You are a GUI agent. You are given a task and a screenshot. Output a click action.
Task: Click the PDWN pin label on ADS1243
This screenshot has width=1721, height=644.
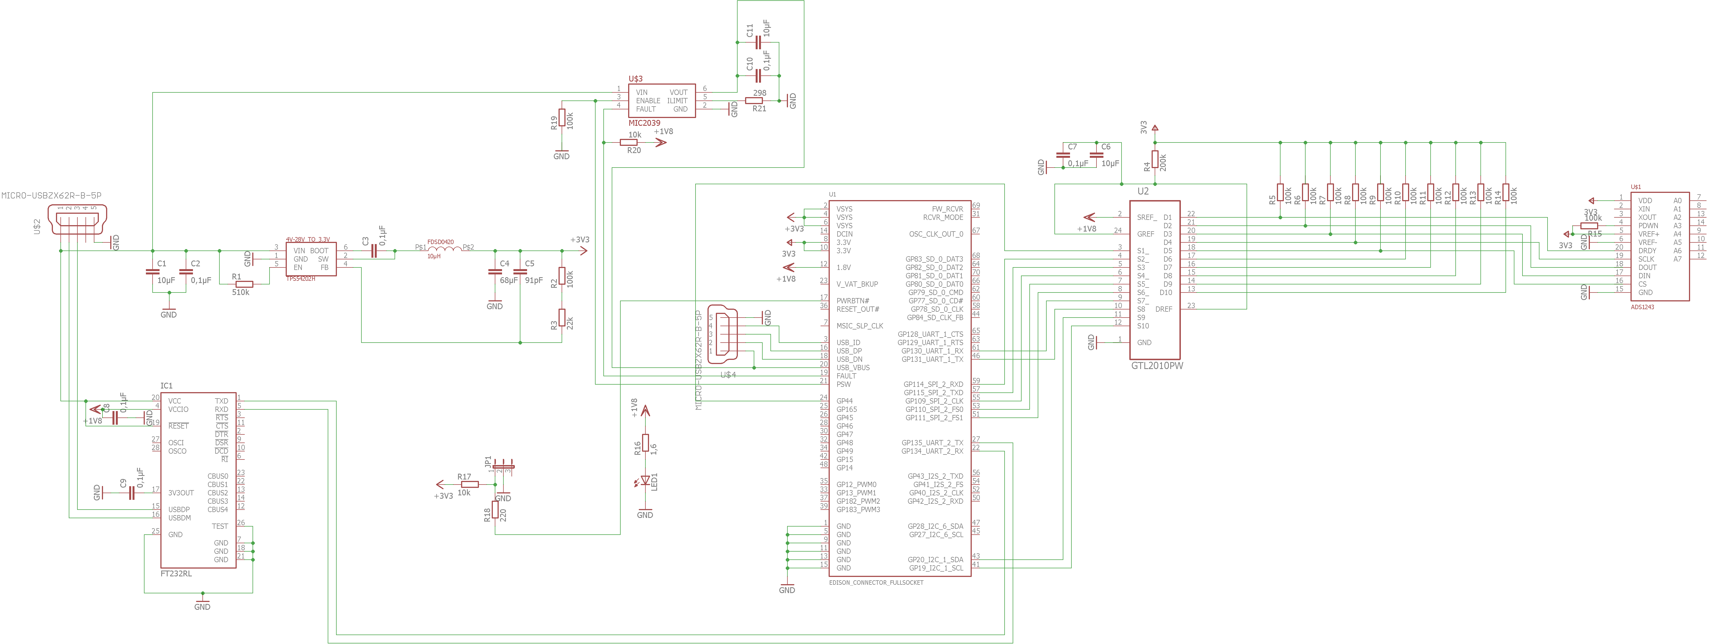click(1648, 226)
